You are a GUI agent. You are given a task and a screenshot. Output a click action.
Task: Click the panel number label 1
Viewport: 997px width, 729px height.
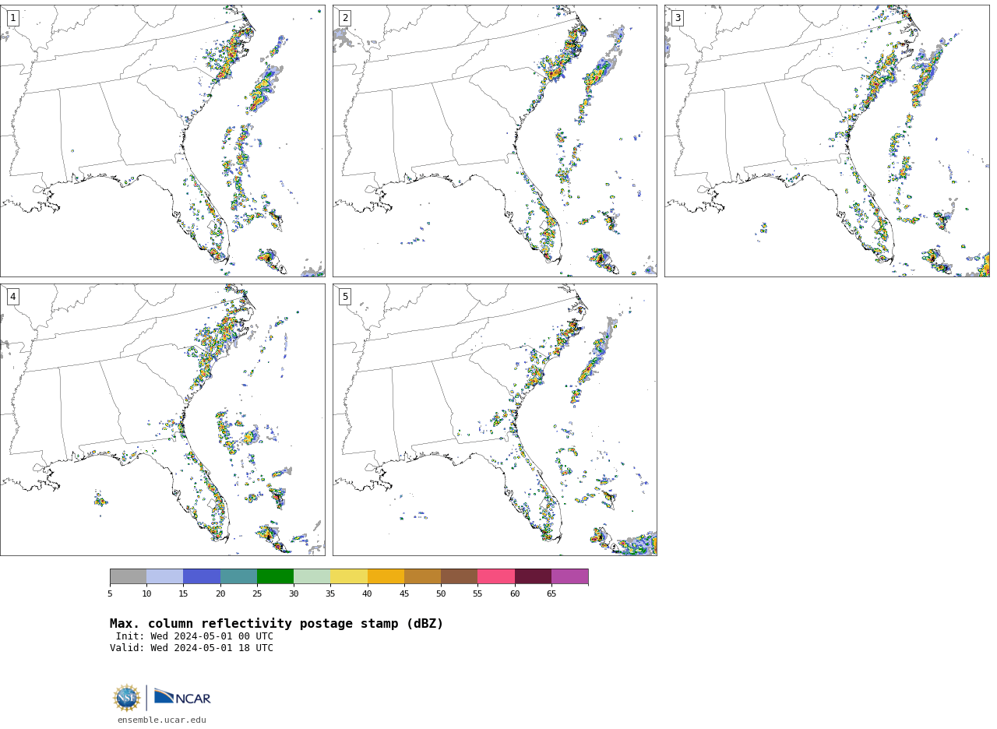[x=12, y=18]
